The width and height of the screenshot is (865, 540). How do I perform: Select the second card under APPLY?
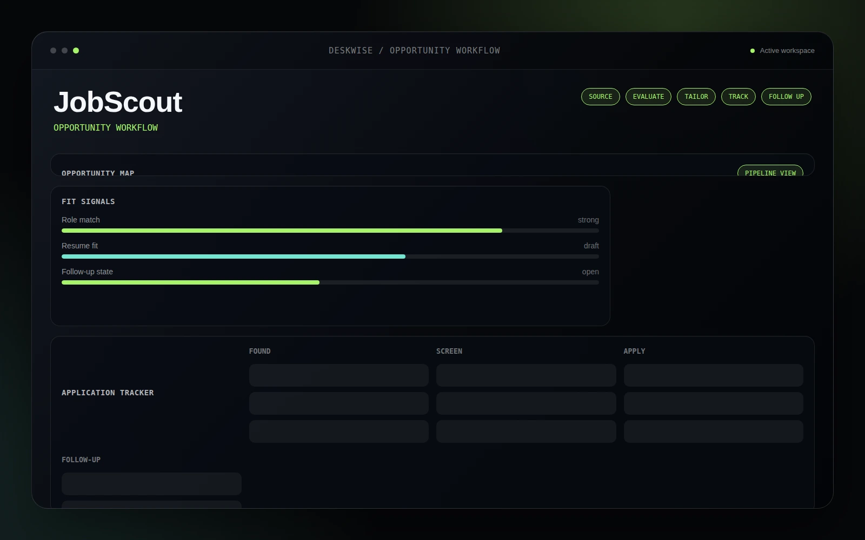point(714,403)
